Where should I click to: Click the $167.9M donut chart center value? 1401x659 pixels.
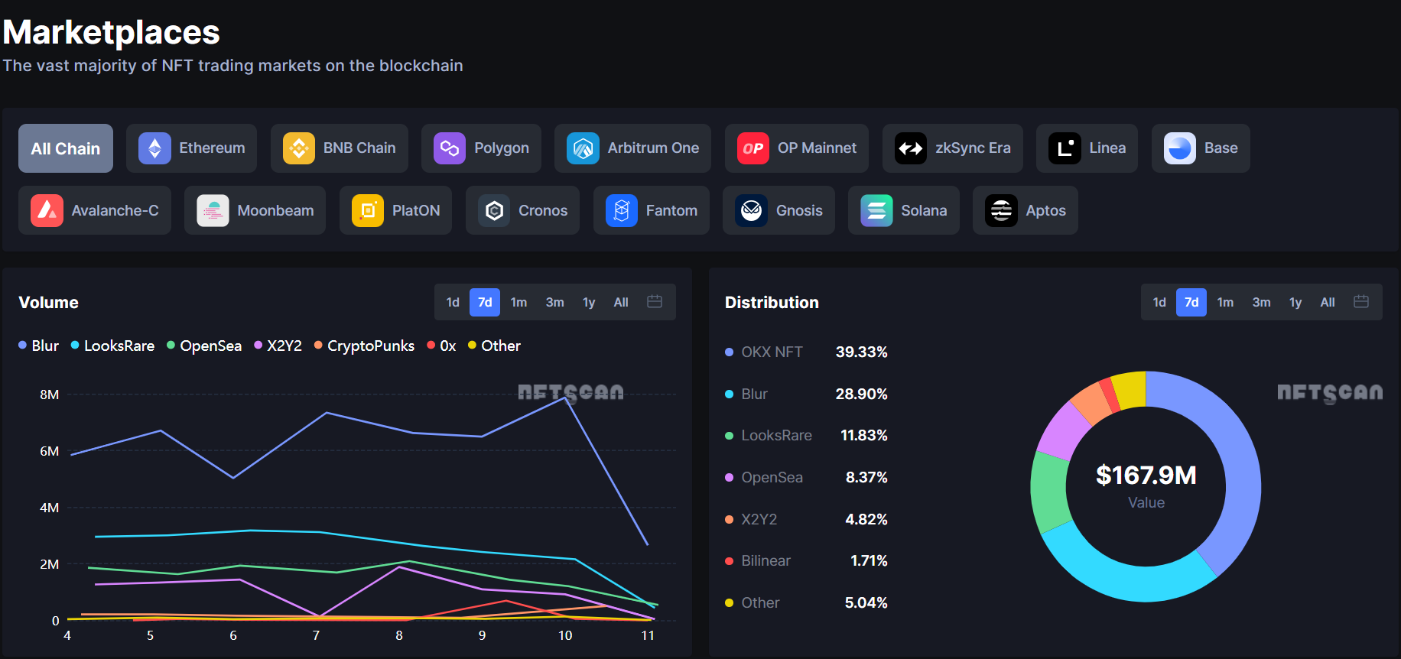pos(1146,476)
